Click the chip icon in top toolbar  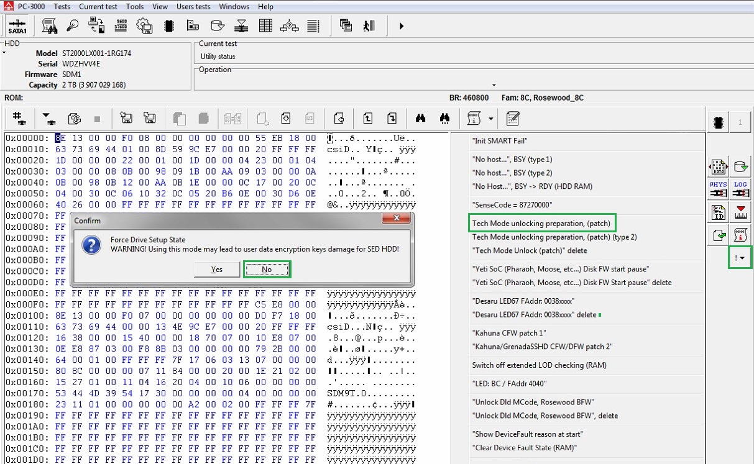[168, 26]
